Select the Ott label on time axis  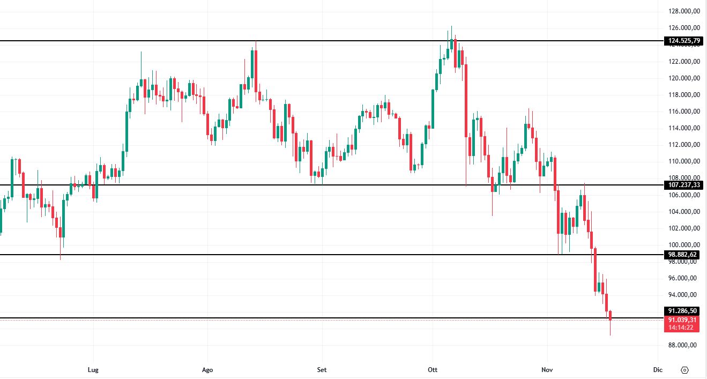coord(433,370)
